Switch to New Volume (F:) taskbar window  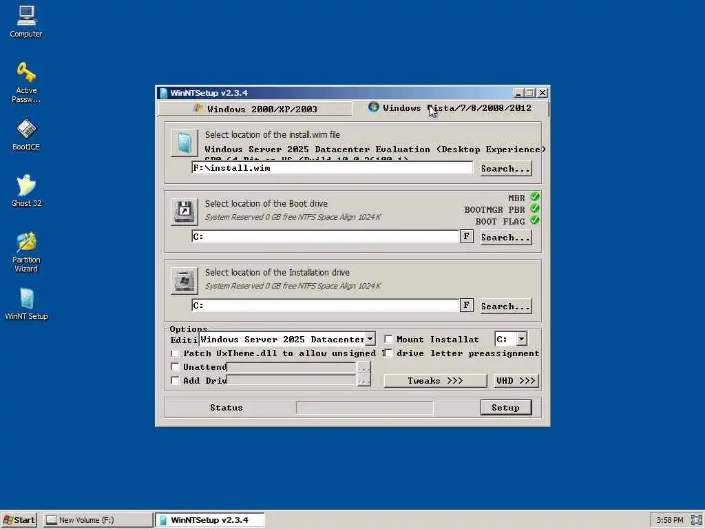point(98,520)
